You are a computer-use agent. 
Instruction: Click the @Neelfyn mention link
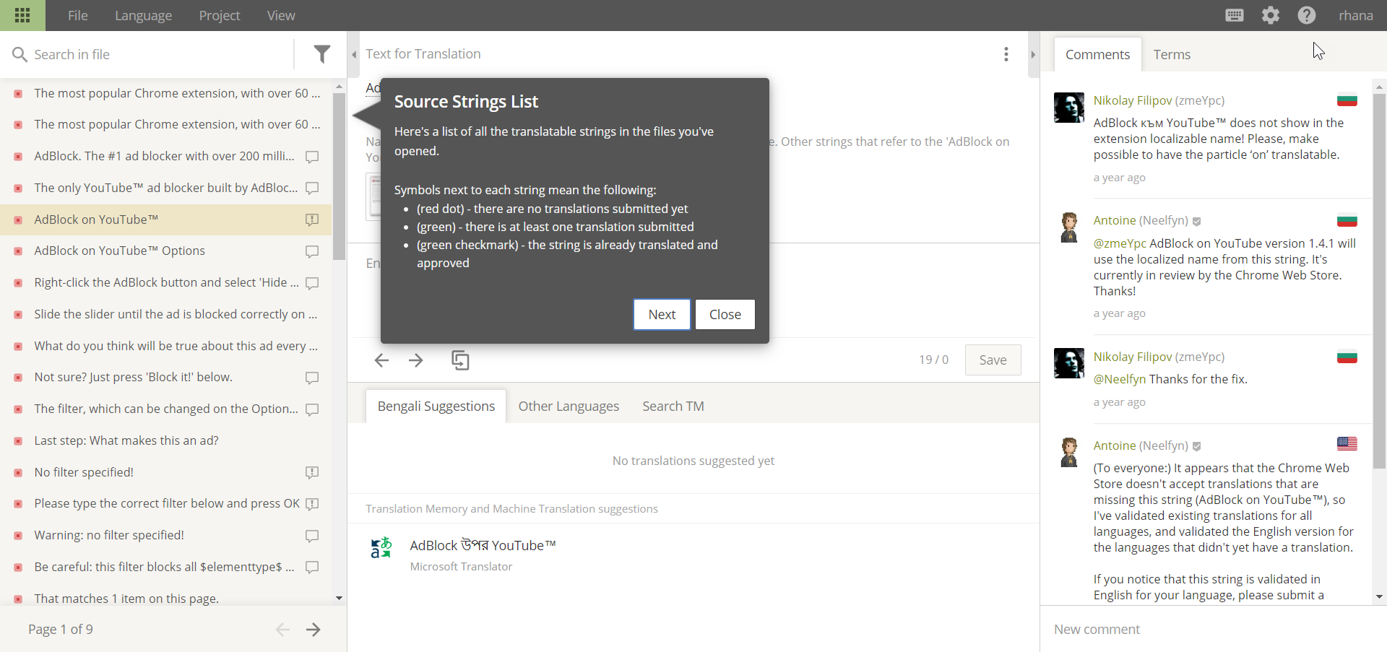pyautogui.click(x=1120, y=379)
